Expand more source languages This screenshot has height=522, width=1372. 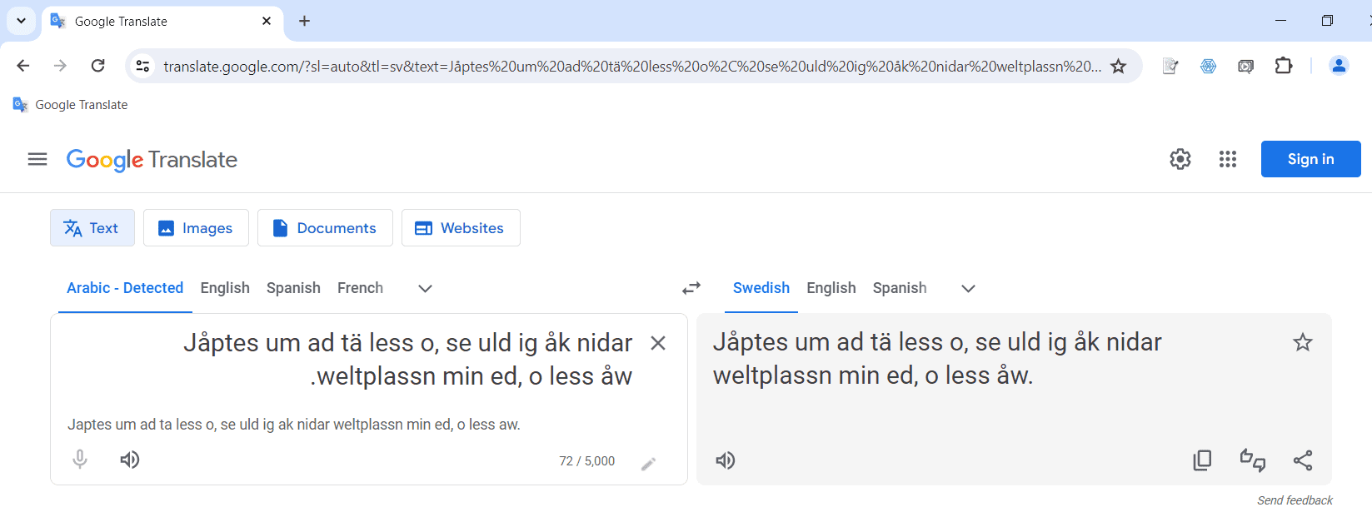[425, 288]
